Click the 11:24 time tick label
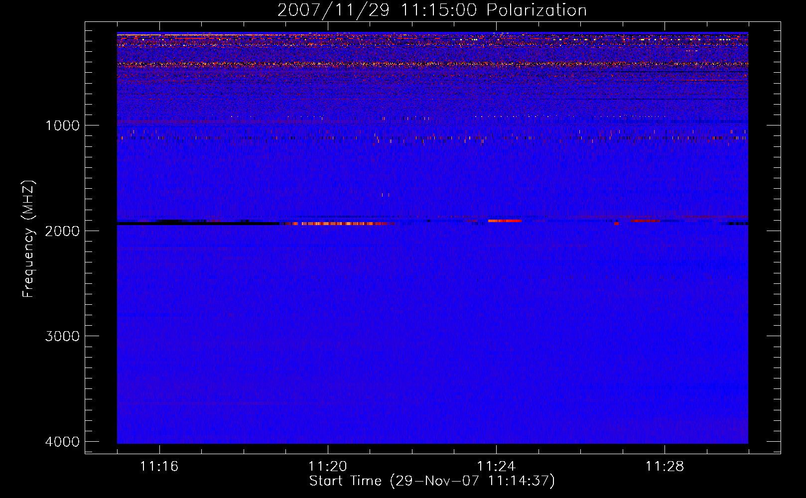This screenshot has width=806, height=498. pyautogui.click(x=496, y=467)
